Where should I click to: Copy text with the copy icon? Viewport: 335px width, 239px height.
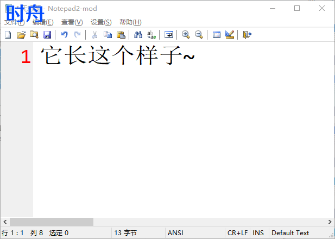tap(108, 34)
